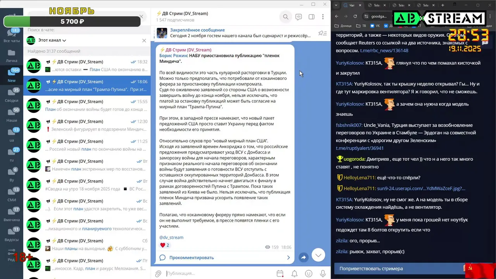Click the voice message microphone icon
496x279 pixels.
[x=322, y=274]
